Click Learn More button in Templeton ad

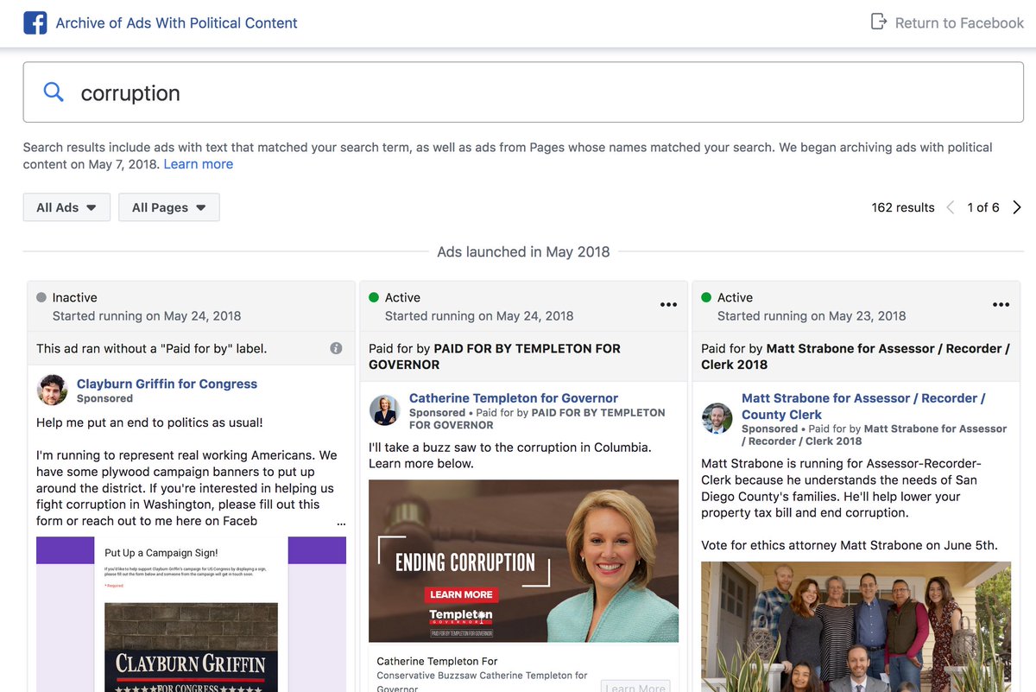coord(635,687)
